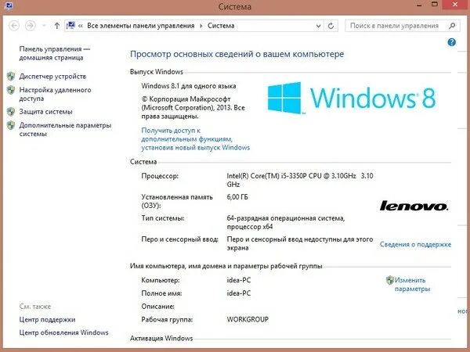Click the search magnifier icon
This screenshot has width=470, height=352.
[x=452, y=26]
